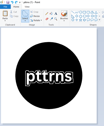The height and width of the screenshot is (126, 104).
Task: Click the Brushes tool icon
Action: click(64, 13)
